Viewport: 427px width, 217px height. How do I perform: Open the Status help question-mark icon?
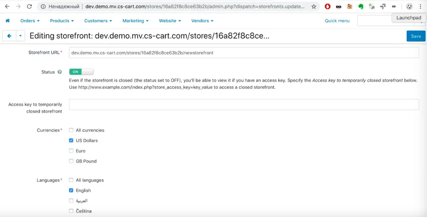(x=60, y=72)
